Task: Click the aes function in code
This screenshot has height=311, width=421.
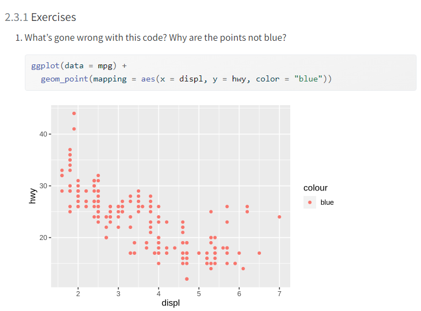Action: click(x=147, y=79)
